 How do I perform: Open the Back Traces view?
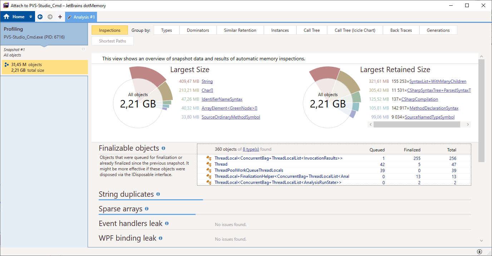pyautogui.click(x=401, y=30)
